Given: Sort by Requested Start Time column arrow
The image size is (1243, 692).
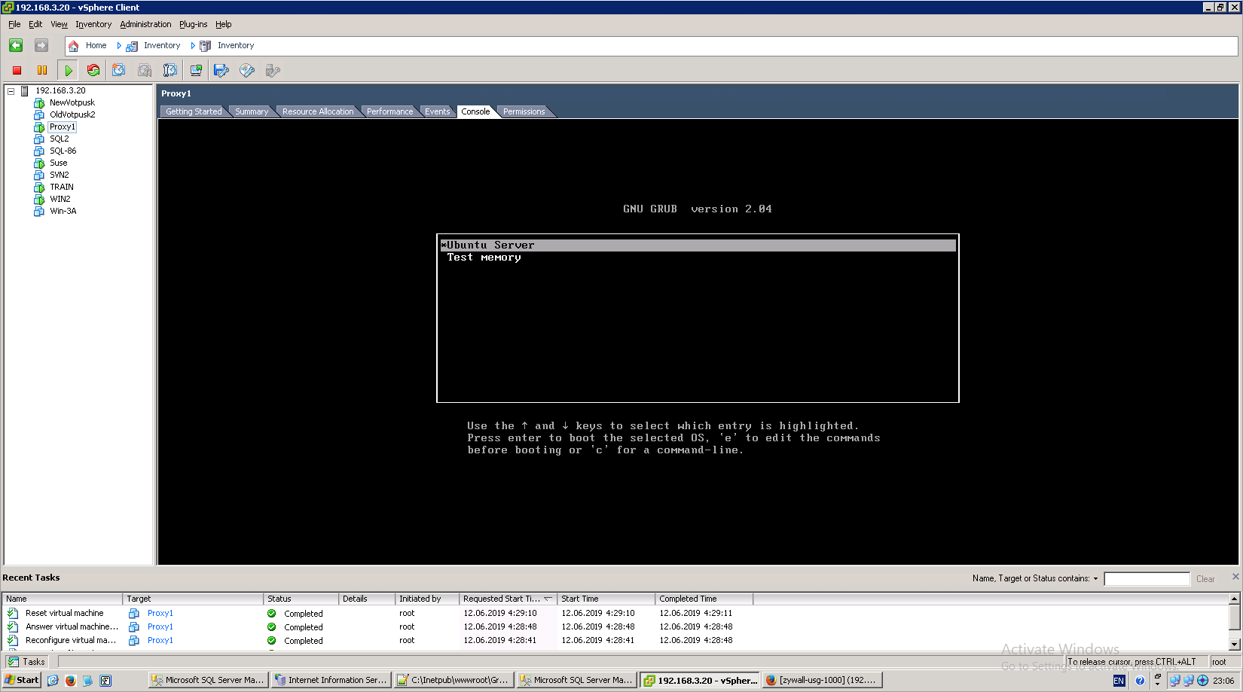Looking at the screenshot, I should point(548,599).
